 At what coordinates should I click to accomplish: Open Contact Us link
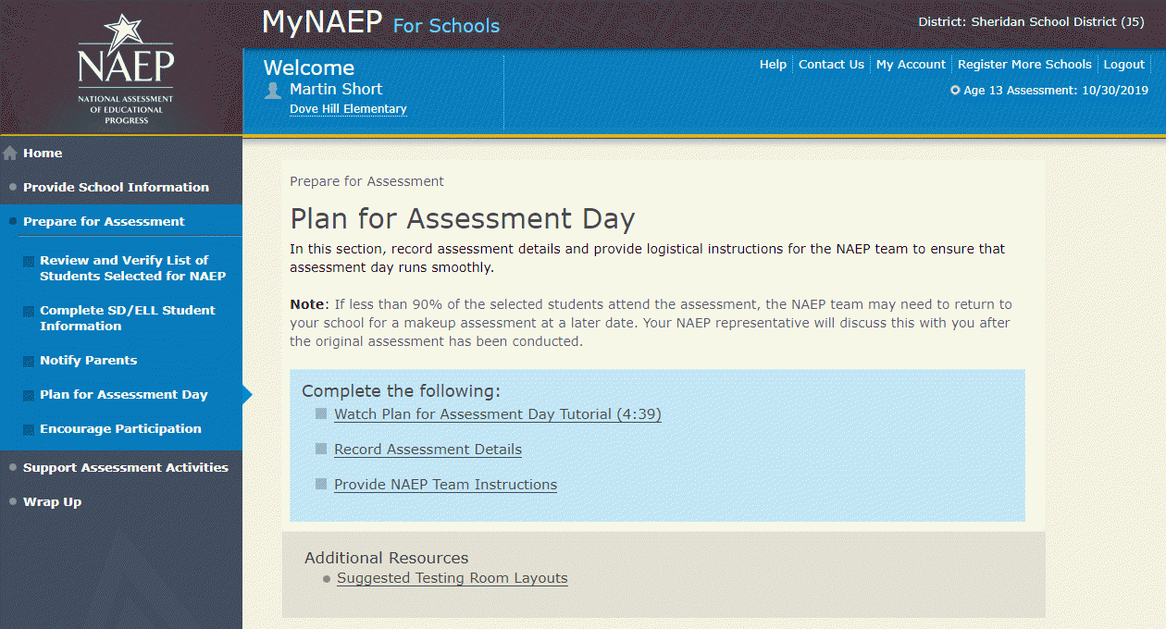pyautogui.click(x=831, y=65)
